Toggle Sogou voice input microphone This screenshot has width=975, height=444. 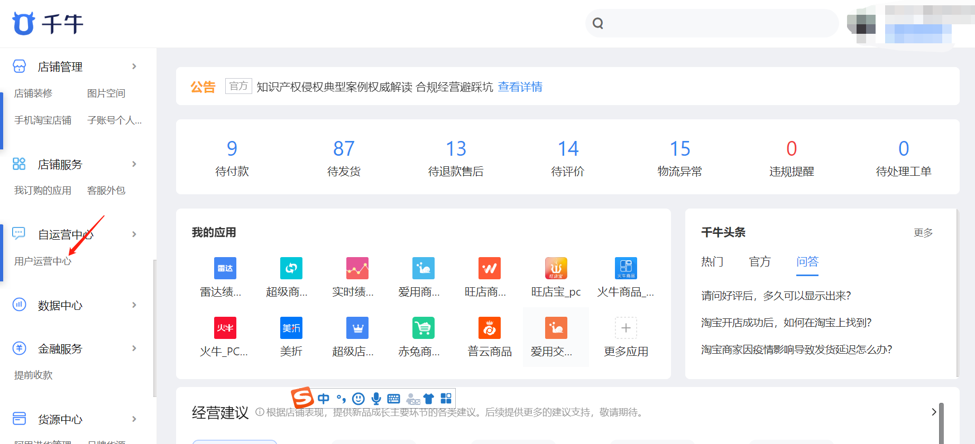point(376,399)
